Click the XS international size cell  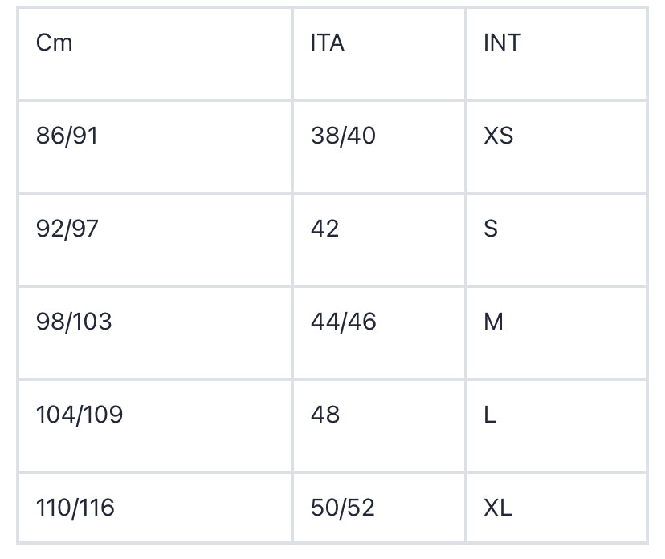pyautogui.click(x=499, y=136)
